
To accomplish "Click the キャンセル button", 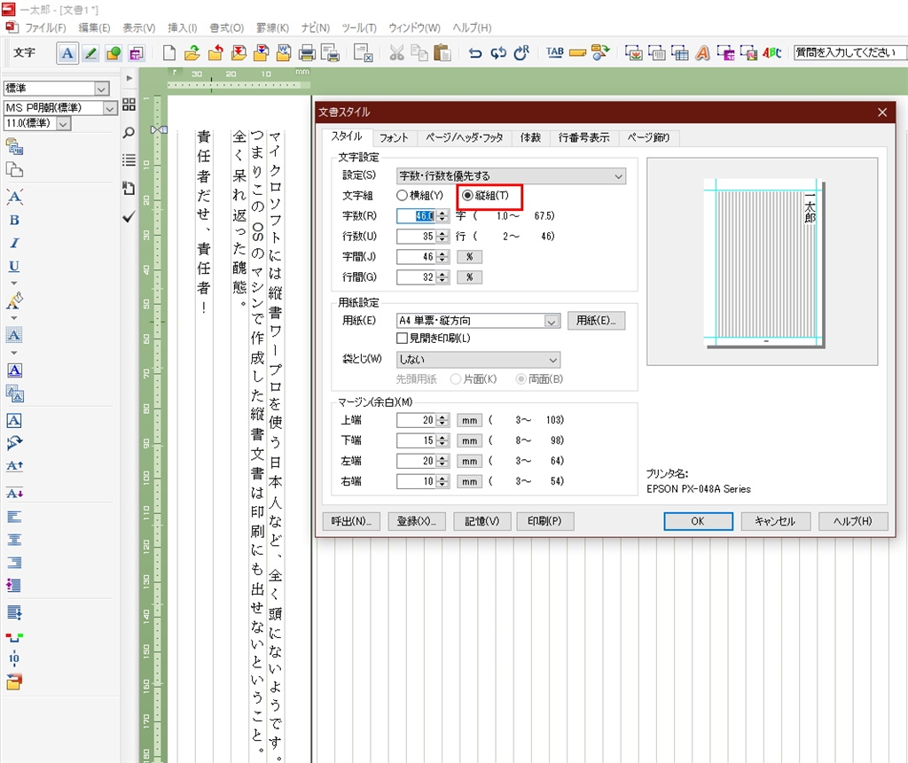I will [775, 521].
